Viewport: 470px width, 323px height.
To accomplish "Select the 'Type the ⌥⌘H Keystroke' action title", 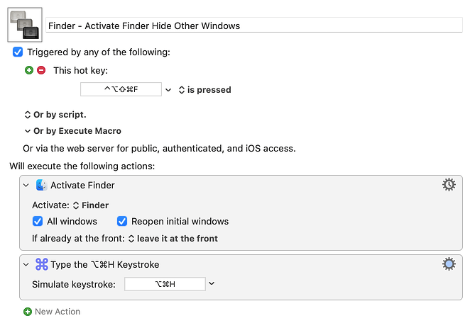I will 105,264.
